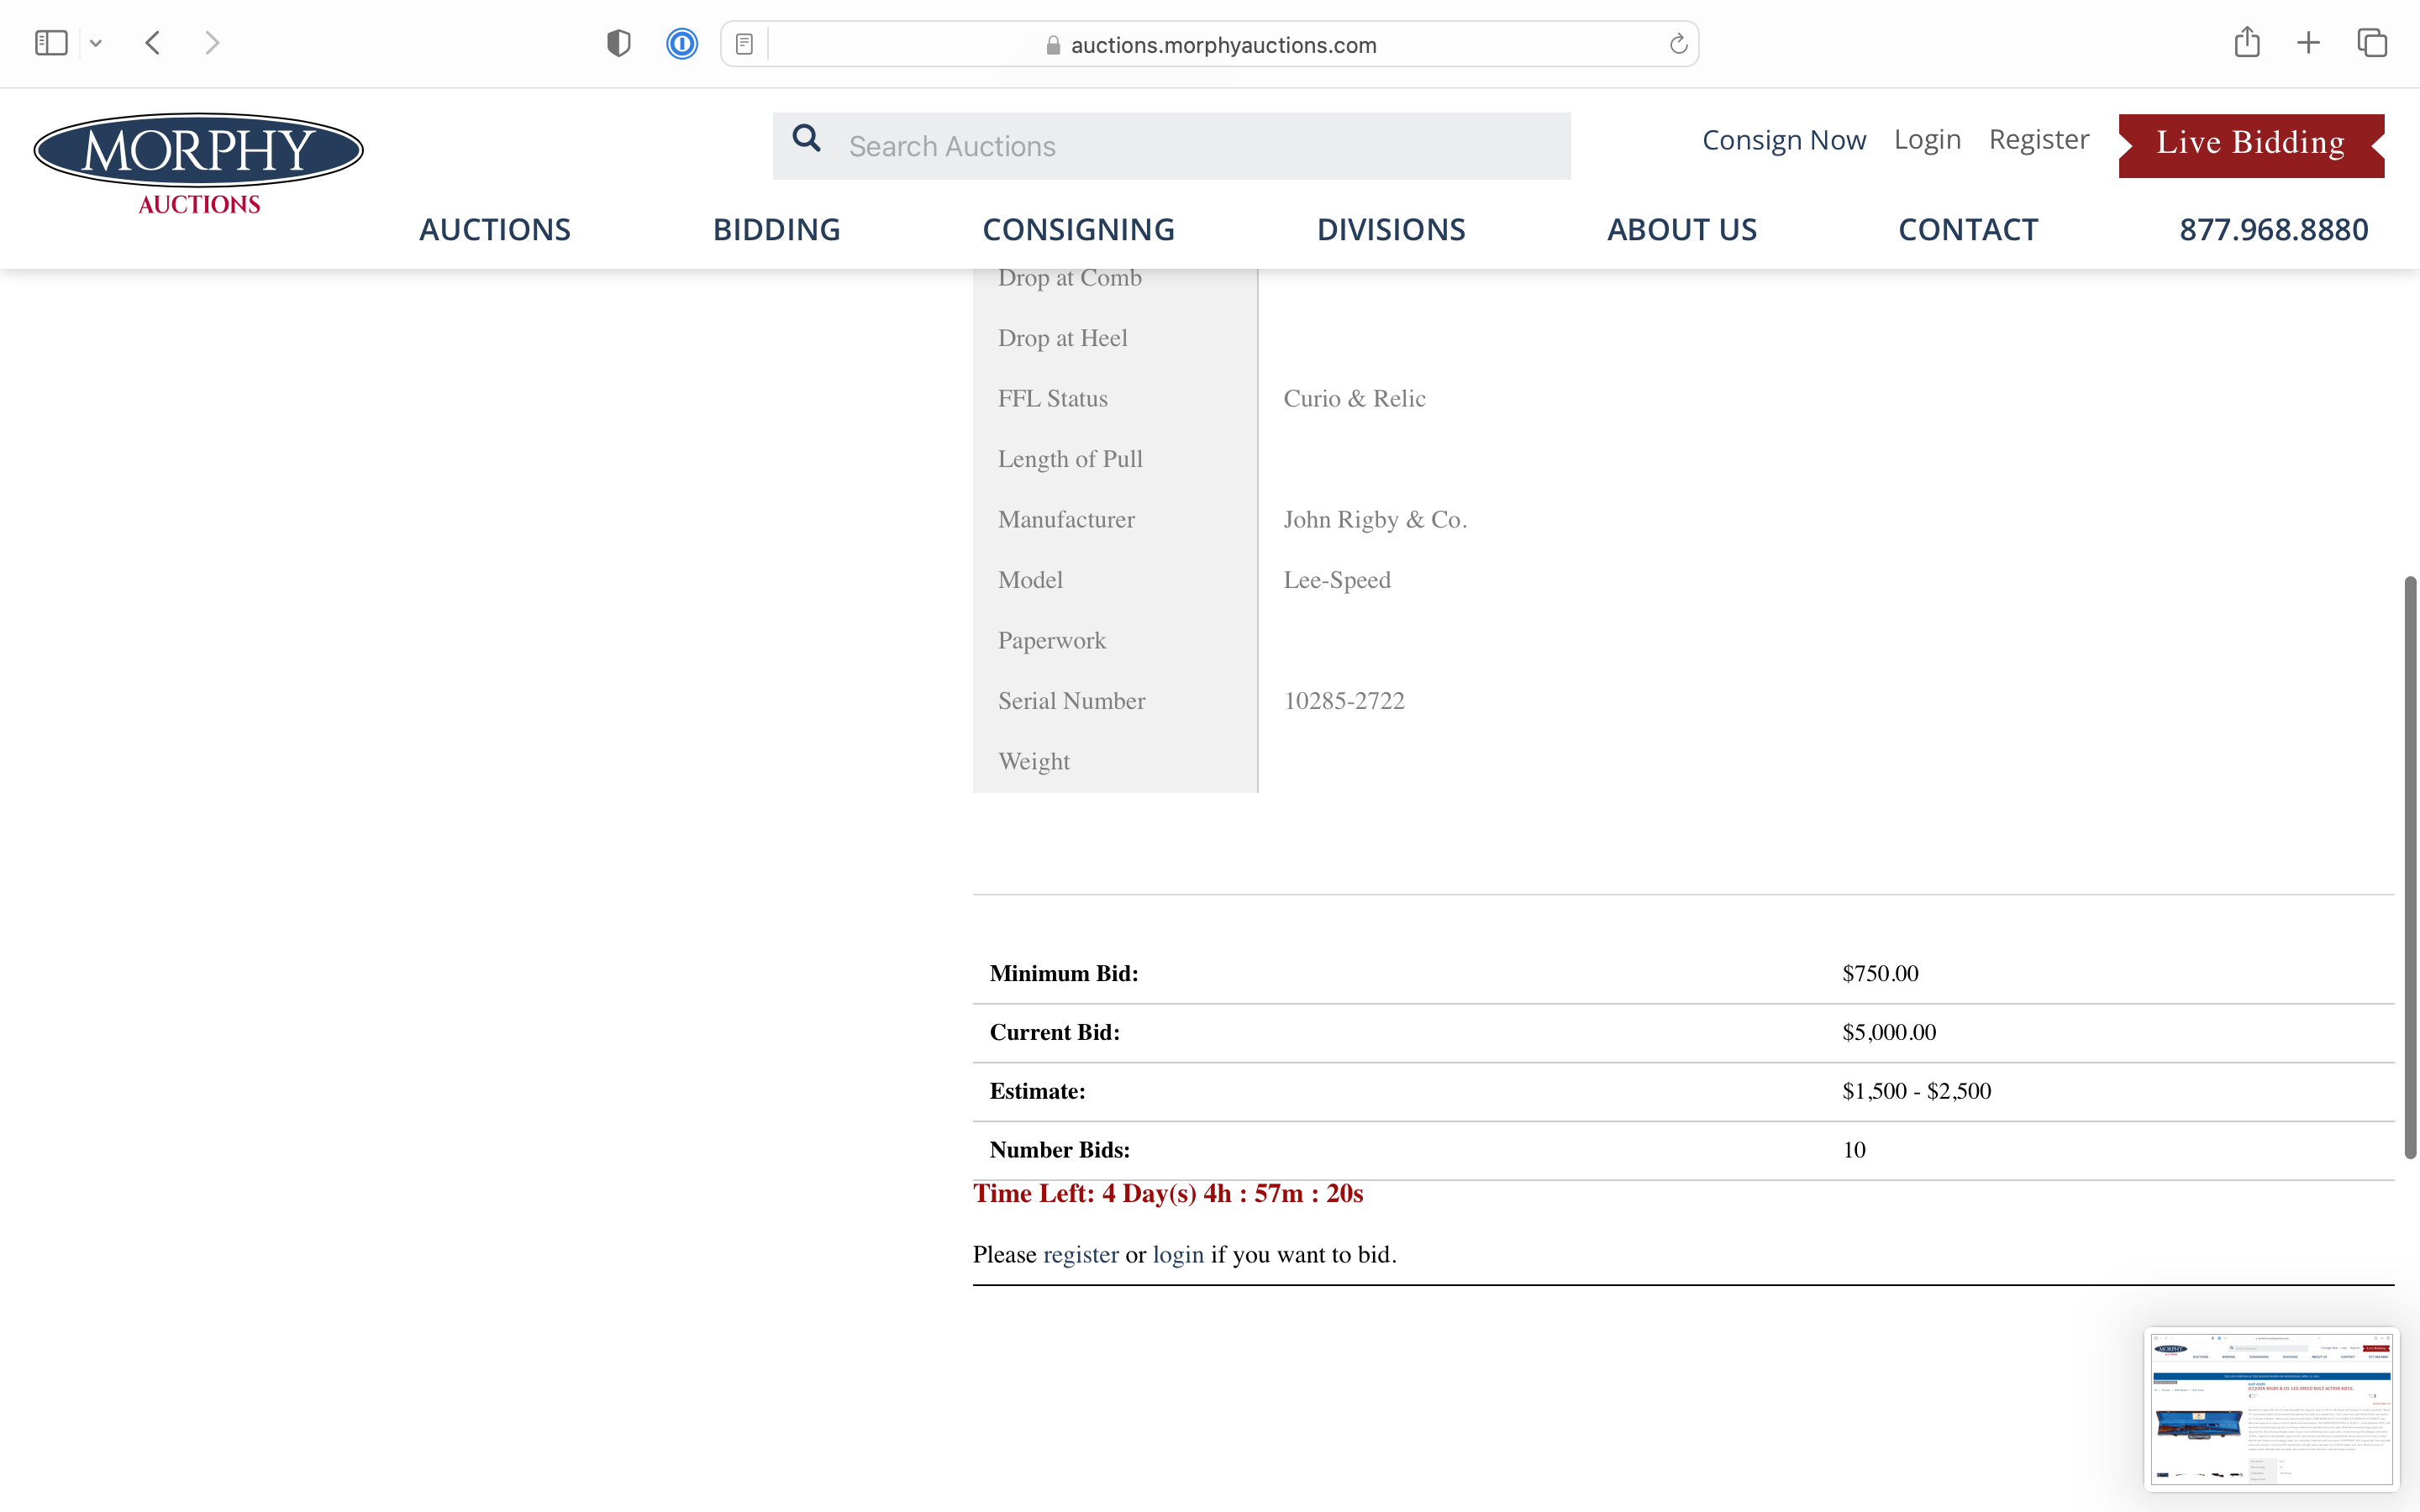The image size is (2420, 1512).
Task: Select the estimate $1,500 - $2,500
Action: (x=1916, y=1091)
